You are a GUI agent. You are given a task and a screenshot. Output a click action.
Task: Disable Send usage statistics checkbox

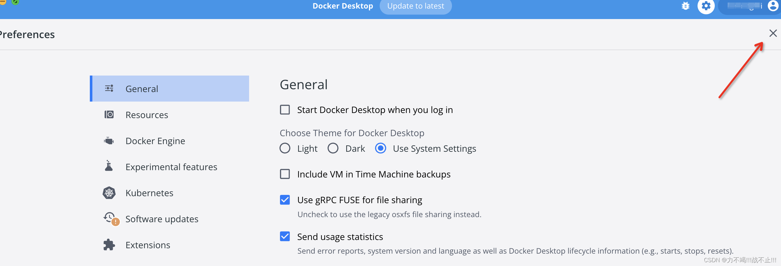pyautogui.click(x=285, y=236)
